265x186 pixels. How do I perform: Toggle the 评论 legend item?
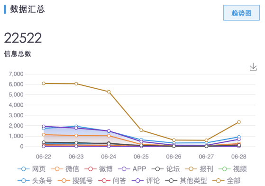(x=146, y=181)
